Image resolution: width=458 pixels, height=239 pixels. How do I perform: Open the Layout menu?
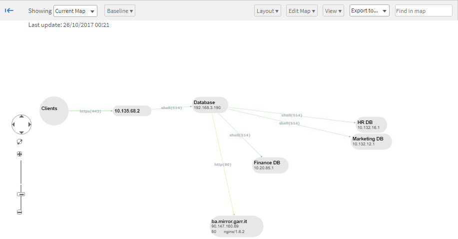pyautogui.click(x=268, y=11)
